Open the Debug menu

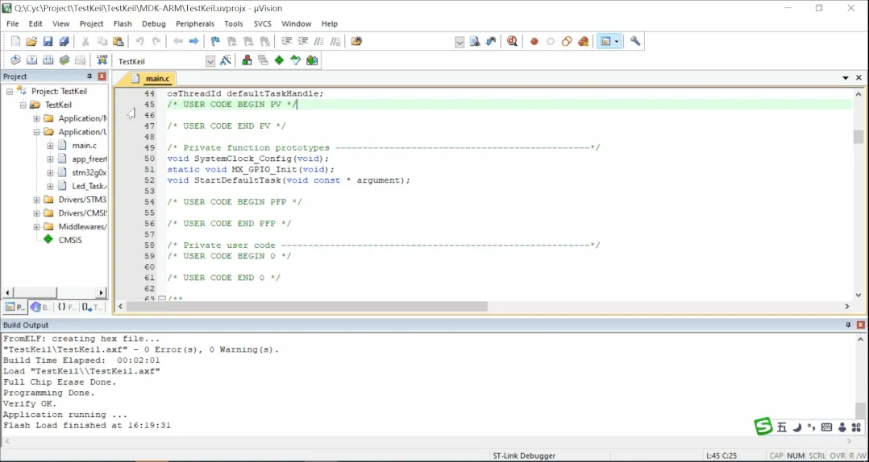pyautogui.click(x=153, y=24)
